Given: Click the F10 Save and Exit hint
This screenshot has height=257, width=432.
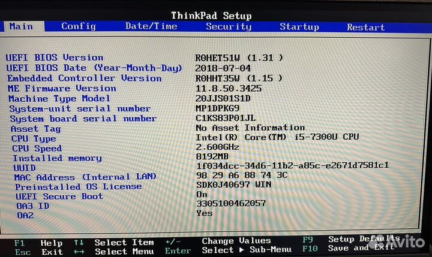Looking at the screenshot, I should [348, 248].
